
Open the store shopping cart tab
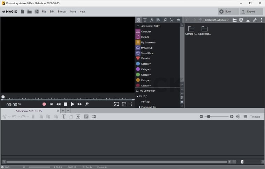(x=172, y=20)
